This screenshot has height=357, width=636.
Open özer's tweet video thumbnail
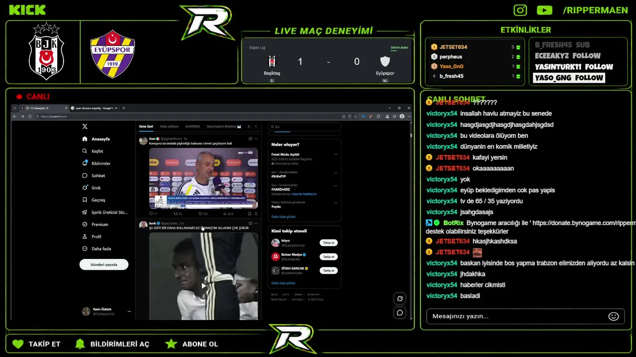[203, 178]
